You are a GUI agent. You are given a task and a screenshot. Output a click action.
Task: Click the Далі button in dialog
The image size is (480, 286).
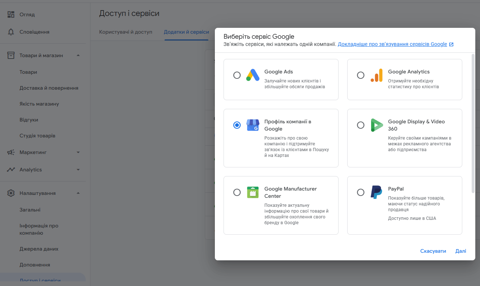click(x=461, y=251)
